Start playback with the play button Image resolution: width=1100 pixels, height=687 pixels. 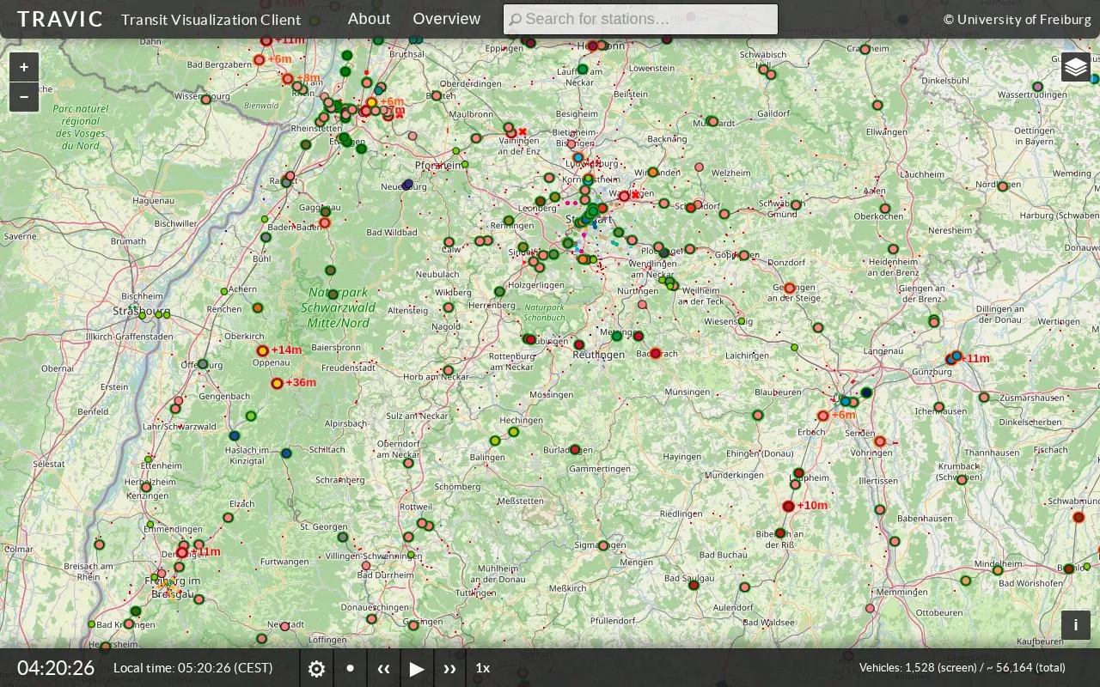[417, 668]
